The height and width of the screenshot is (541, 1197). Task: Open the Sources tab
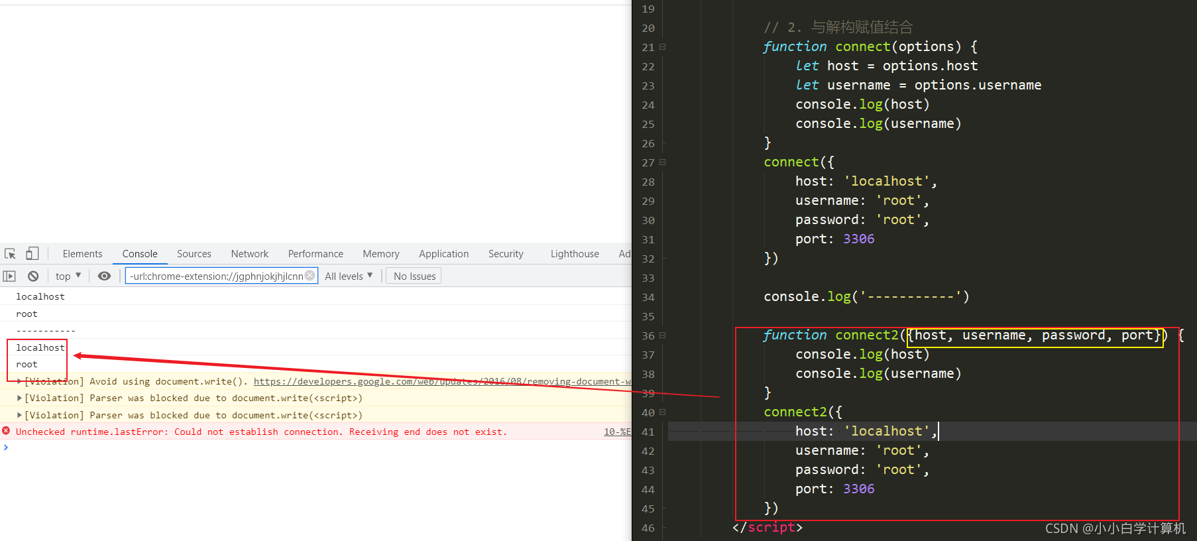click(x=194, y=254)
